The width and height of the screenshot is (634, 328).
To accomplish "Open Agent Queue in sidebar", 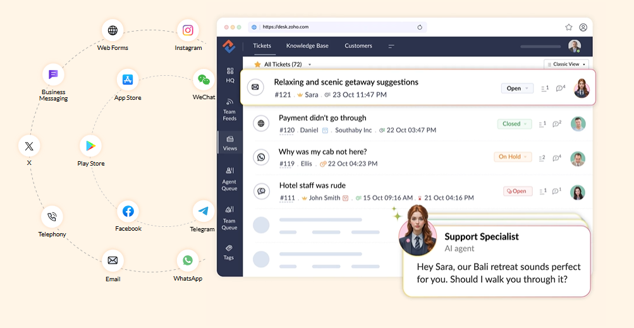I will (x=229, y=178).
